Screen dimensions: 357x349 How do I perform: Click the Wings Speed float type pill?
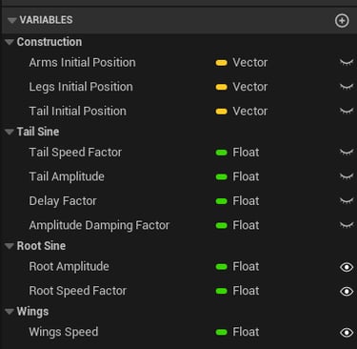pyautogui.click(x=221, y=332)
